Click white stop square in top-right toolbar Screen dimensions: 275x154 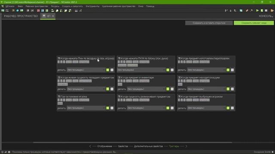[x=266, y=11]
